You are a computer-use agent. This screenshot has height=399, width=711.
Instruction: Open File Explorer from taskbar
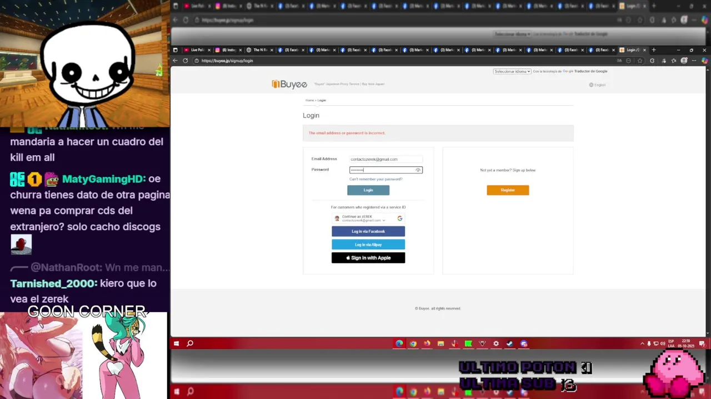click(x=440, y=344)
